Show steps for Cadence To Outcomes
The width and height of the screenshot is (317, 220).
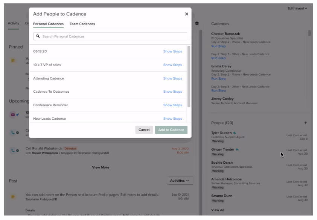172,92
